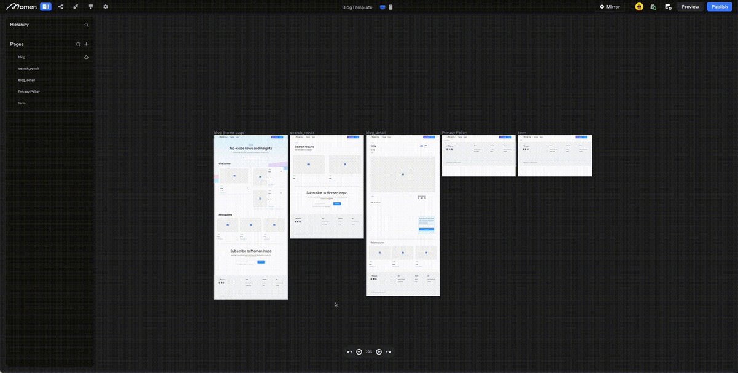Open Preview mode
Screen dimensions: 738x373
(x=689, y=6)
